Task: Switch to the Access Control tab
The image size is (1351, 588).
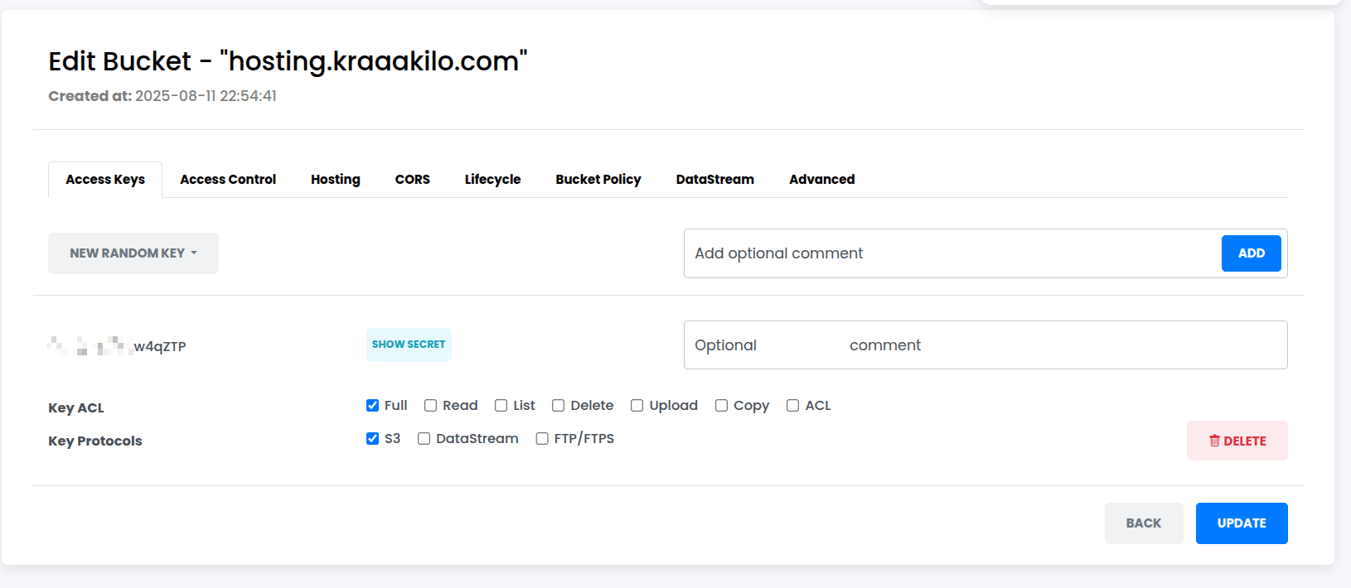Action: [x=228, y=180]
